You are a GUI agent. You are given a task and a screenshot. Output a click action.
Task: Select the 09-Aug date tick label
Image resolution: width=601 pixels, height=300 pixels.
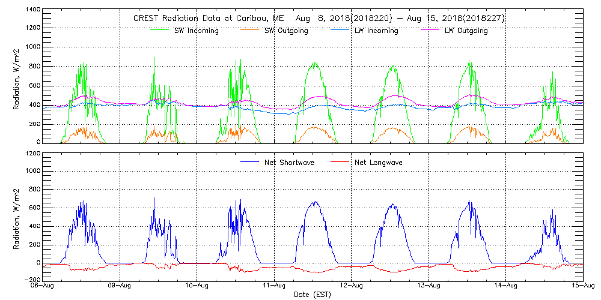120,286
